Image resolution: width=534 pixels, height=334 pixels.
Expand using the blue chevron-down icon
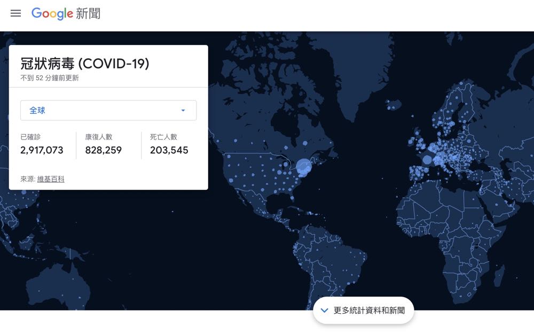pyautogui.click(x=324, y=310)
